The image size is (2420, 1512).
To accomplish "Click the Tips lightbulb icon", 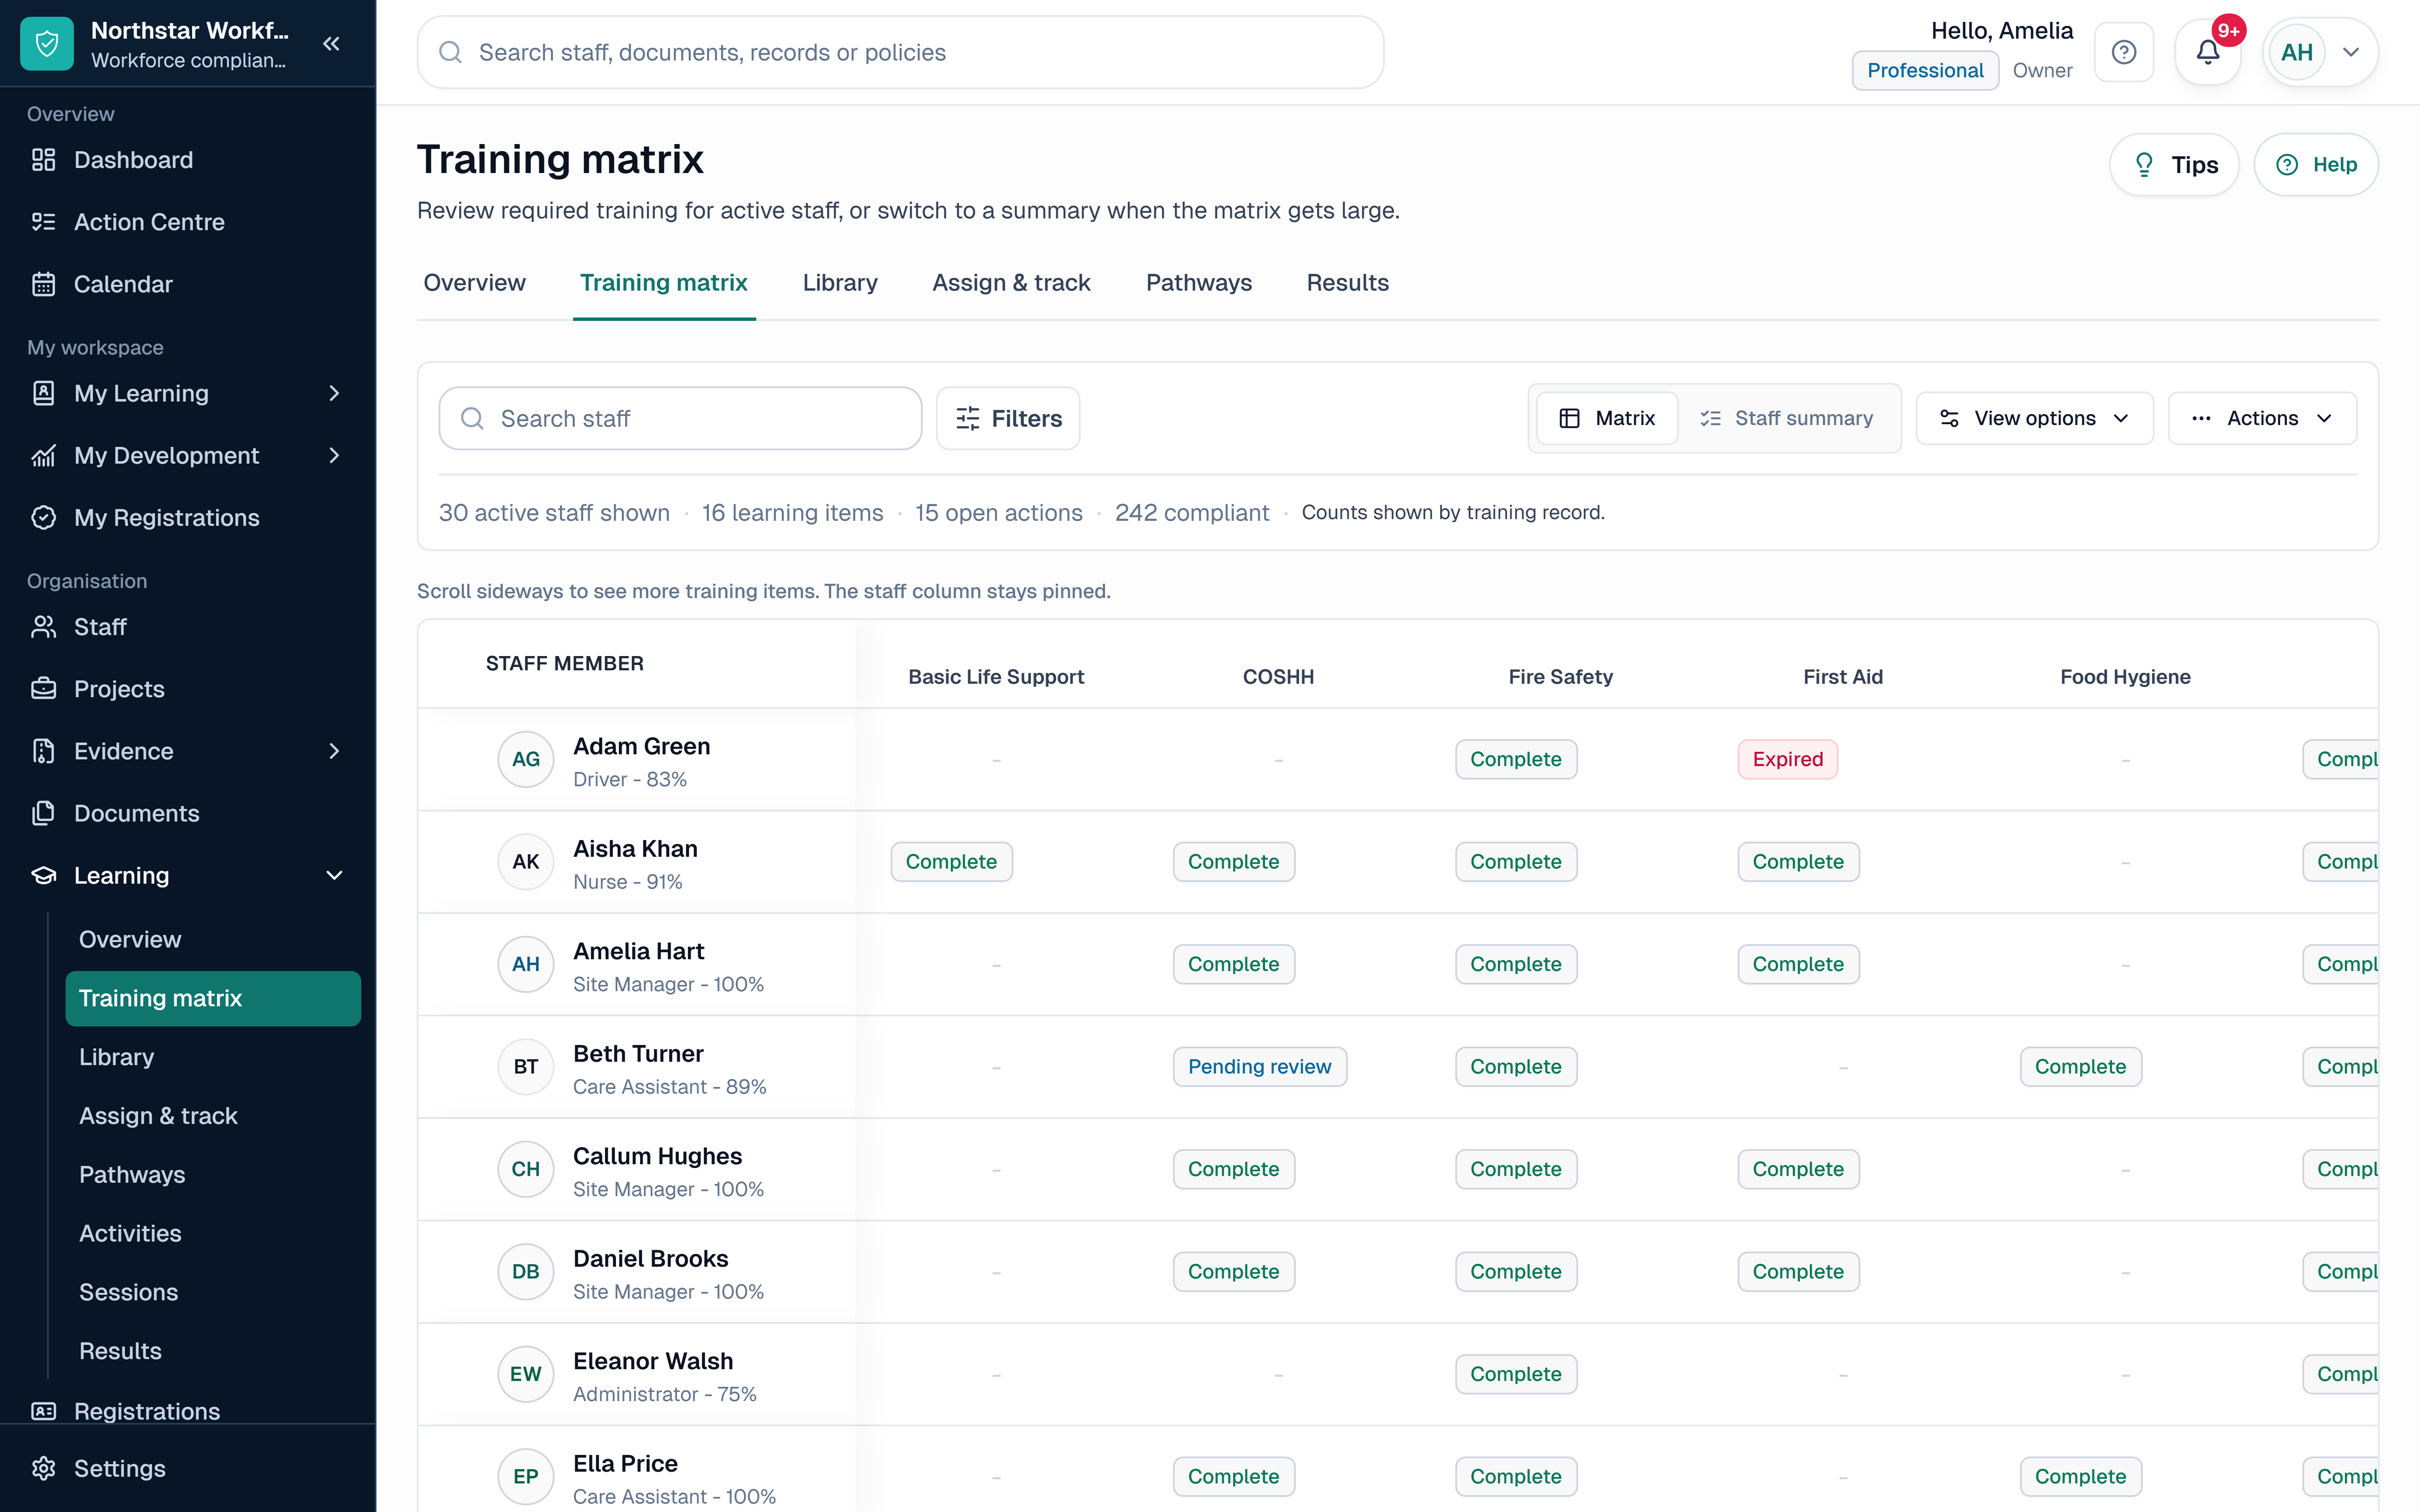I will coord(2143,165).
